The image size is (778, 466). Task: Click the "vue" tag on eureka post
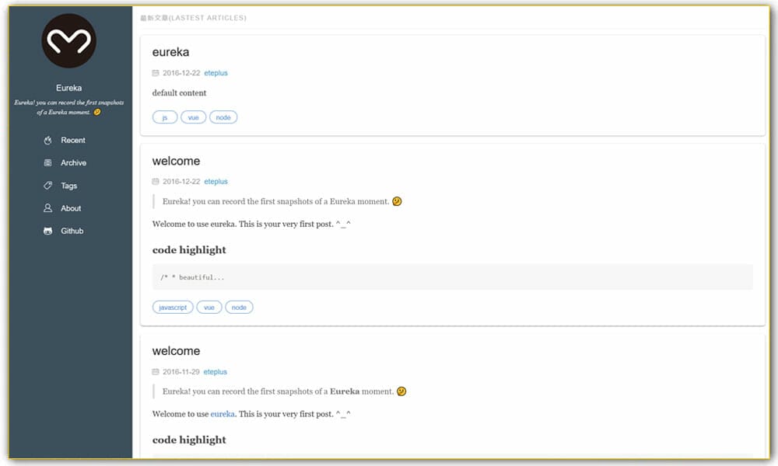(193, 117)
